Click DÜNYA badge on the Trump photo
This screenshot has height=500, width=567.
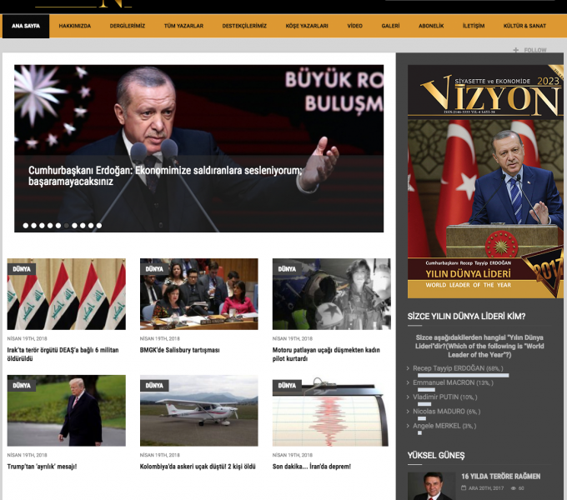click(22, 386)
